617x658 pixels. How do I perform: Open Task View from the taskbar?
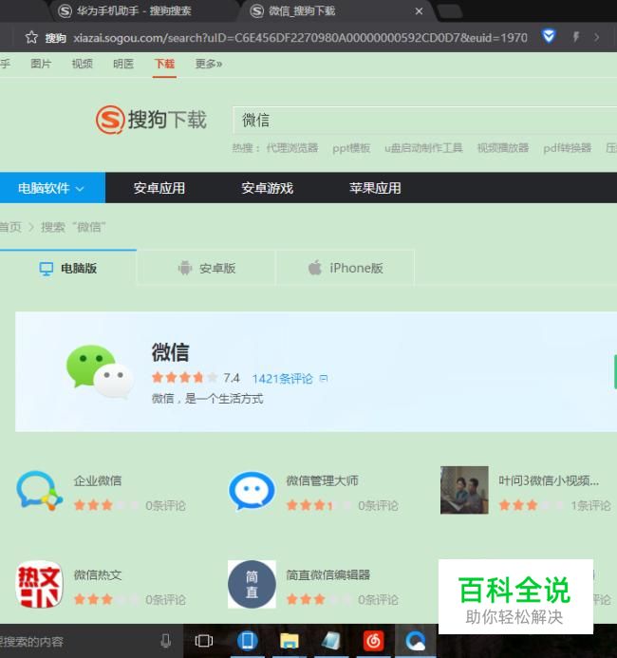pos(204,641)
